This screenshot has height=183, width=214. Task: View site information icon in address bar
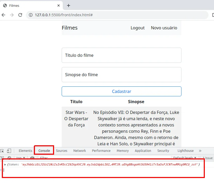31,15
